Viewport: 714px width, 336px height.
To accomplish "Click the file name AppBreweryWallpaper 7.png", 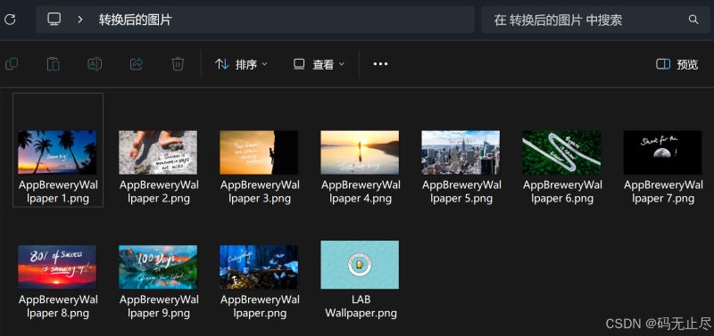I will [x=663, y=192].
